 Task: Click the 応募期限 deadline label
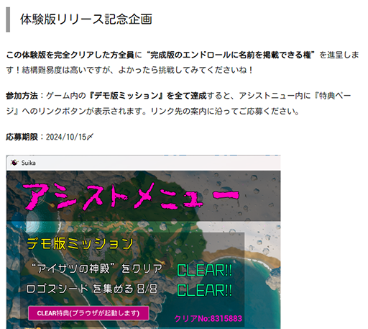tap(22, 137)
